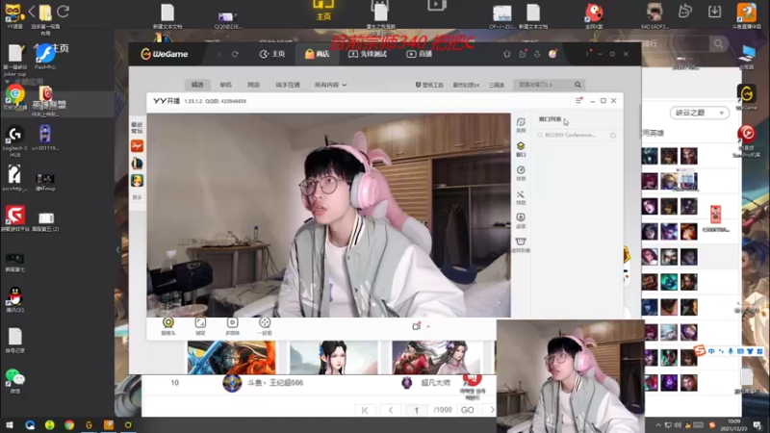Open the 美颜 beauty panel in YY开播
770x433 pixels.
coord(521,125)
